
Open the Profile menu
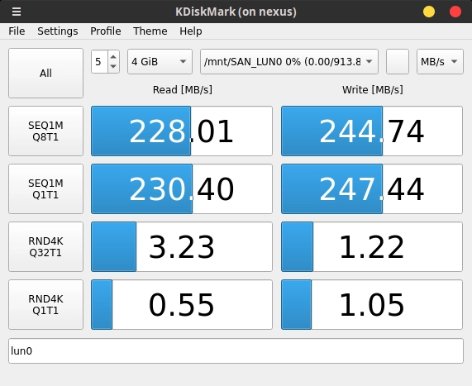click(106, 31)
